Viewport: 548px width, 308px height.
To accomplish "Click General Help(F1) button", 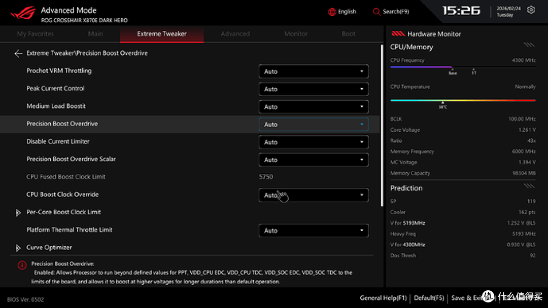I will coord(384,298).
